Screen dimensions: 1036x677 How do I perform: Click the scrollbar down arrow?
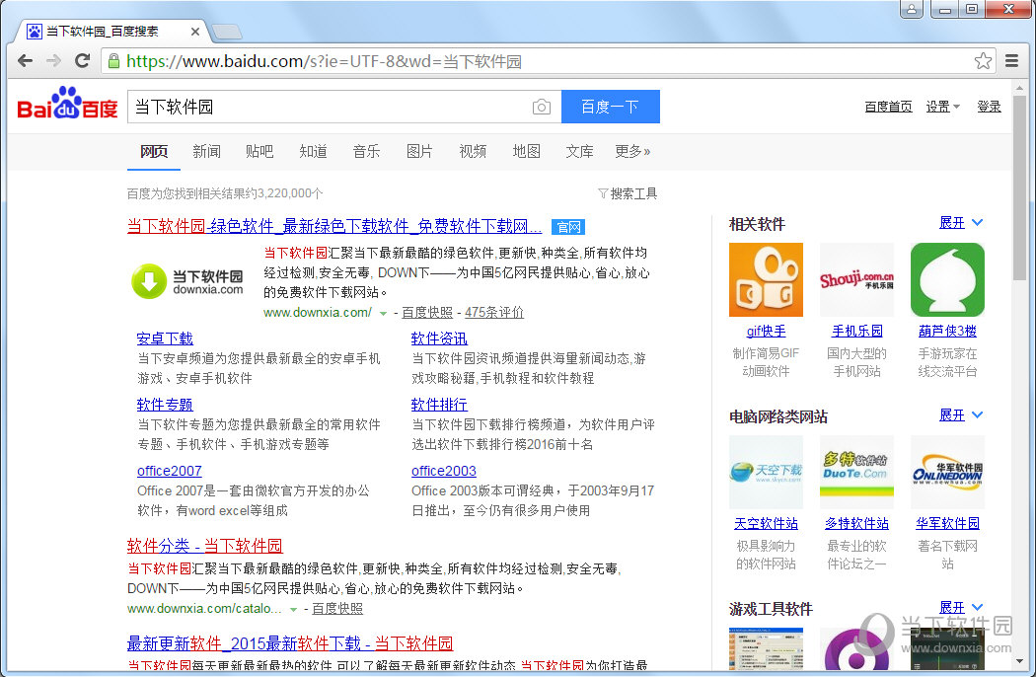click(1019, 660)
